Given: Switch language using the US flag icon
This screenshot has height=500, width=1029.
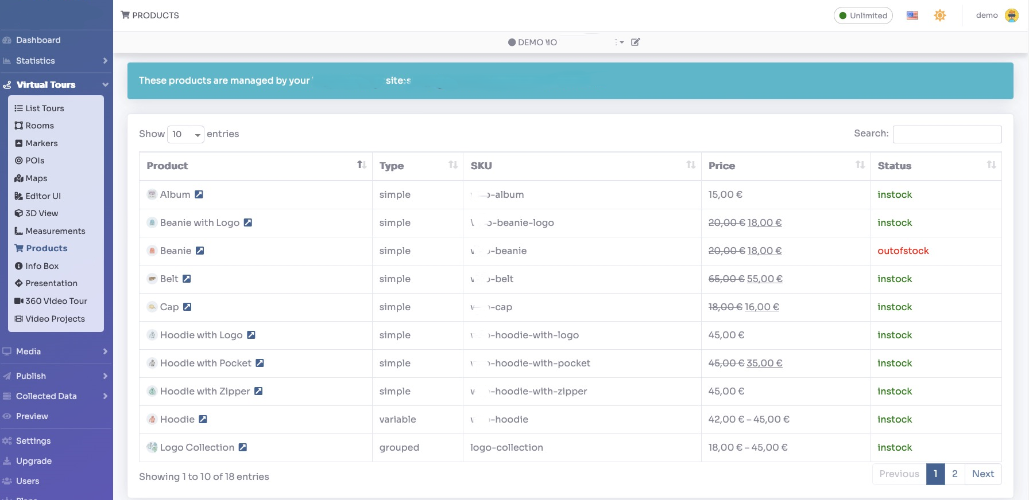Looking at the screenshot, I should [912, 15].
